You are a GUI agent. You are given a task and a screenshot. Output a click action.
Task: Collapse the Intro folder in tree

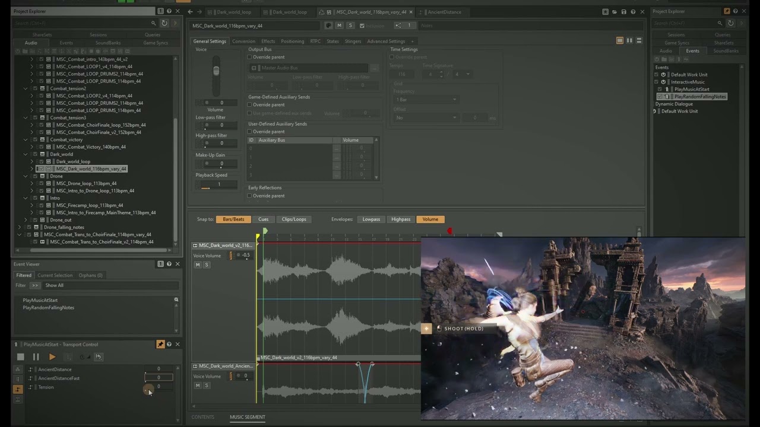[26, 198]
